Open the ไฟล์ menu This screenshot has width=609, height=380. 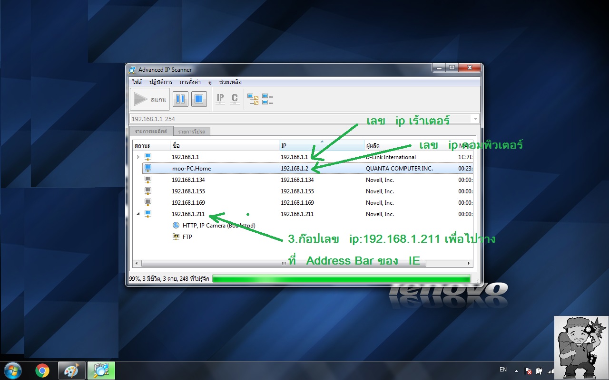click(138, 82)
